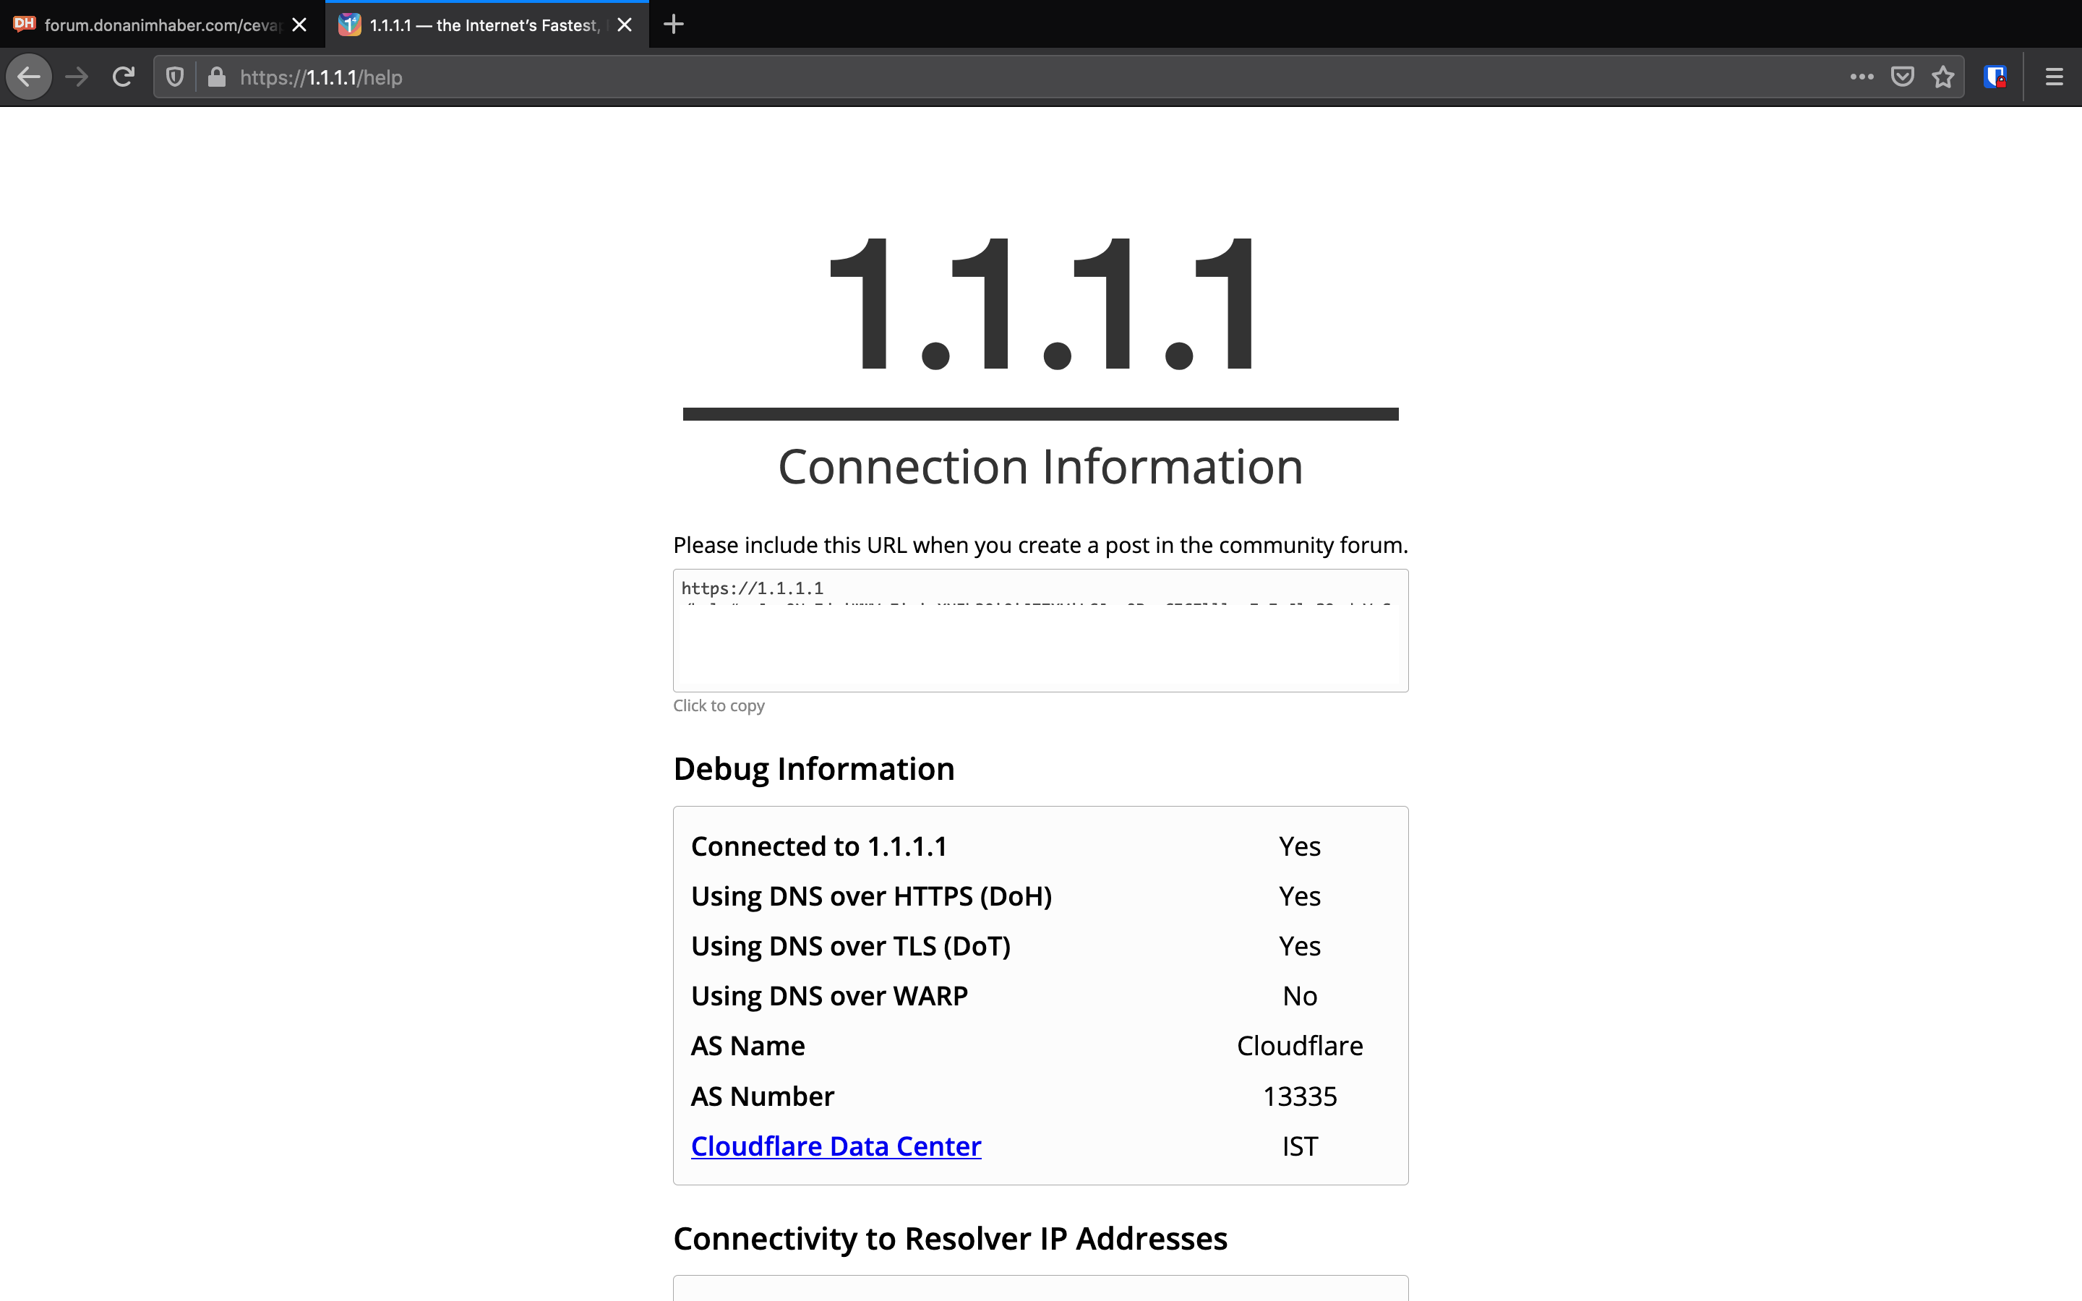Viewport: 2082px width, 1301px height.
Task: Open the Cloudflare Data Center link
Action: (x=836, y=1146)
